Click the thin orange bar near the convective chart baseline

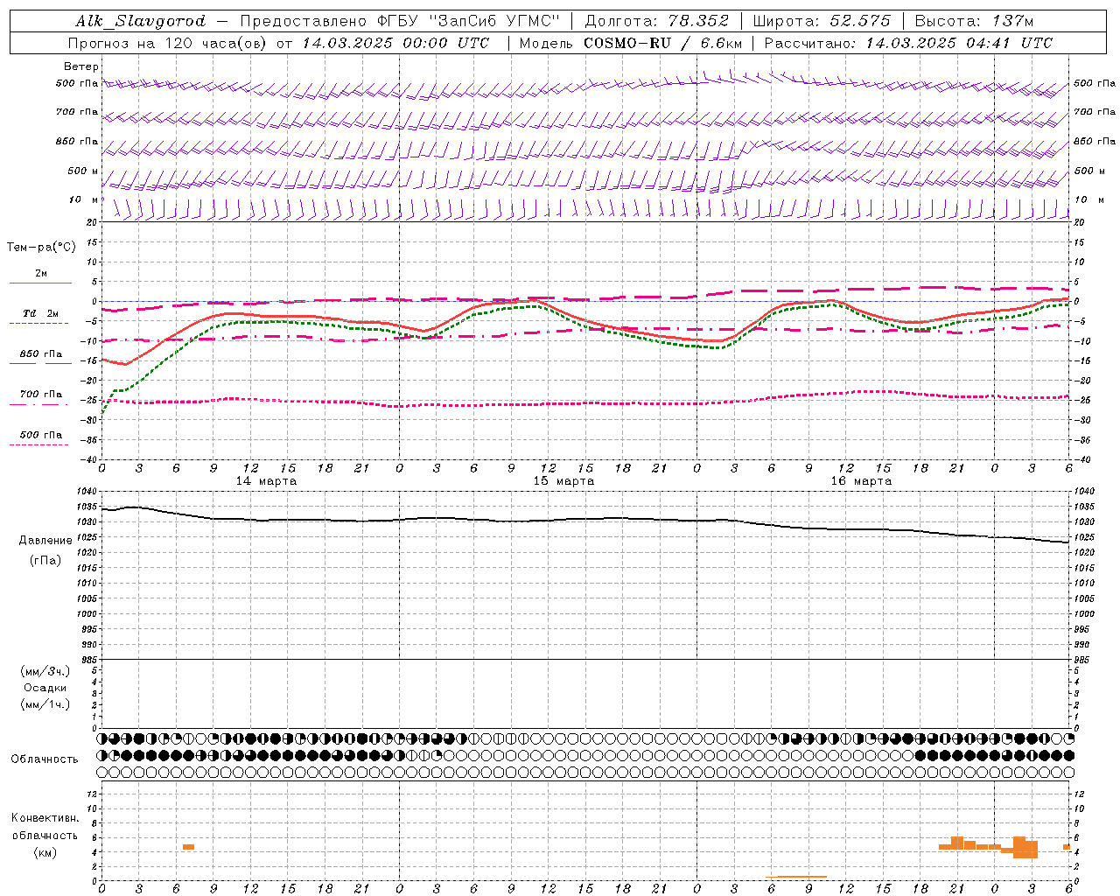tap(796, 877)
